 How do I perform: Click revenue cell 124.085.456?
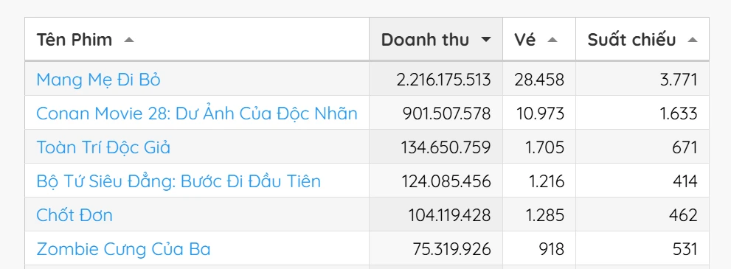[x=446, y=181]
